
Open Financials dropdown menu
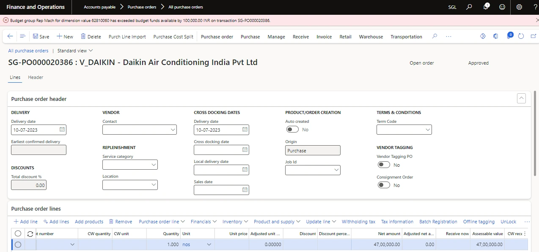click(x=204, y=222)
